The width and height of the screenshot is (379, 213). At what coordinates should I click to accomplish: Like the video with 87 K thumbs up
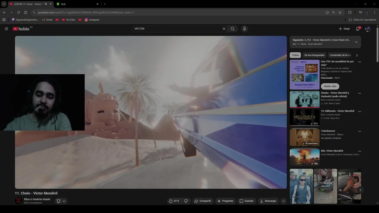coord(174,201)
